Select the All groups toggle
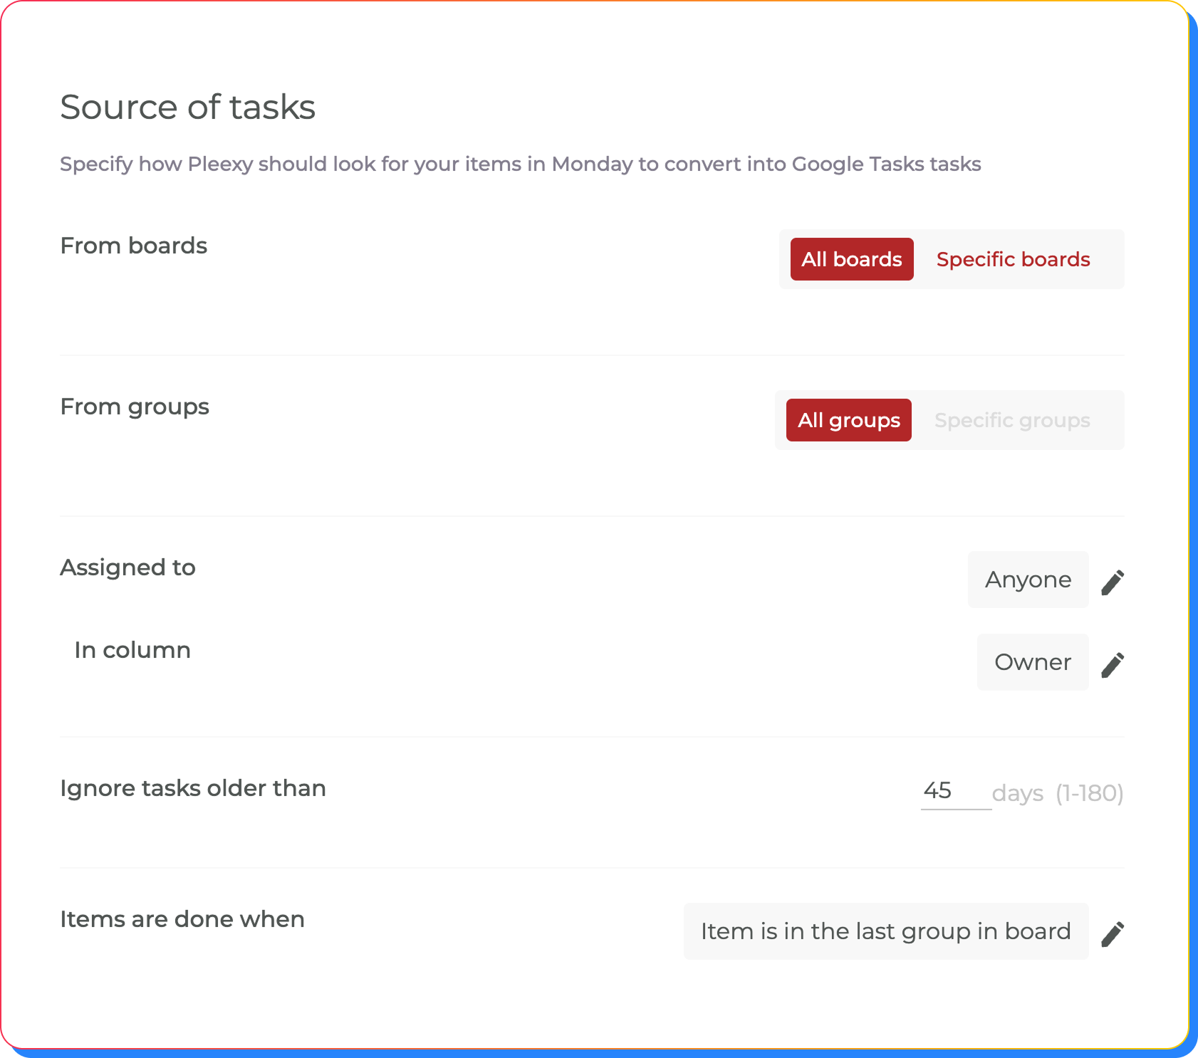 pos(848,420)
